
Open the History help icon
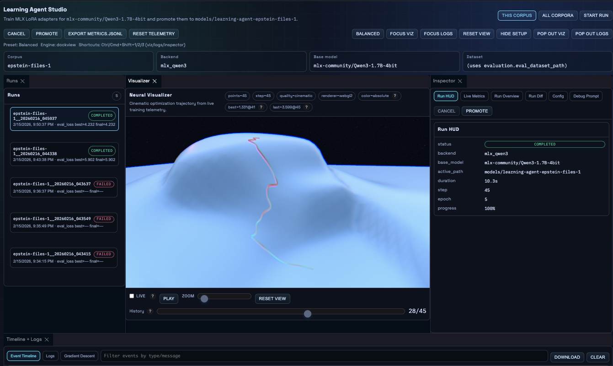tap(150, 311)
